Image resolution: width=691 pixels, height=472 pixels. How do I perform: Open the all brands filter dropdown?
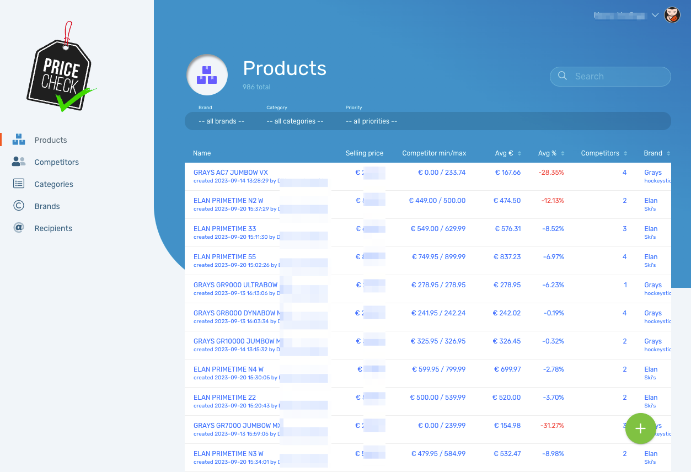click(x=221, y=121)
